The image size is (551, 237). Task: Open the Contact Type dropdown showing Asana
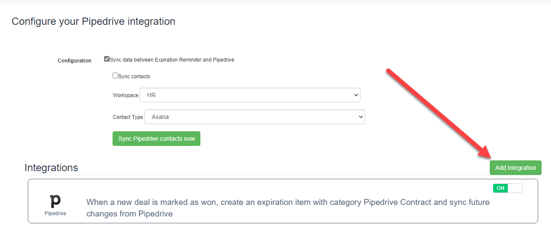click(255, 116)
